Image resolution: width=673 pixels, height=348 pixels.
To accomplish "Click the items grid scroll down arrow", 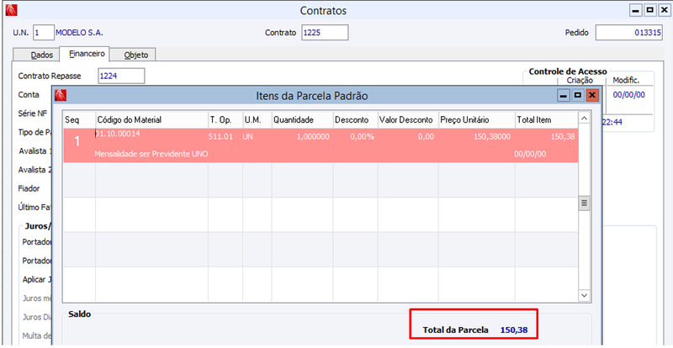I will click(x=584, y=295).
